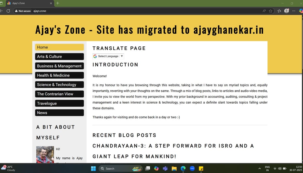The width and height of the screenshot is (303, 173).
Task: Click Ajay's profile photo in sidebar
Action: click(45, 154)
